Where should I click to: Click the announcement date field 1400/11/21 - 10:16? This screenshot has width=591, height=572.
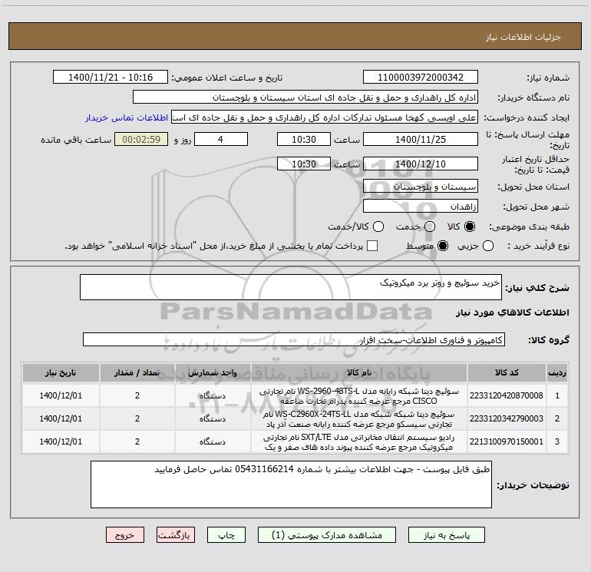click(111, 78)
